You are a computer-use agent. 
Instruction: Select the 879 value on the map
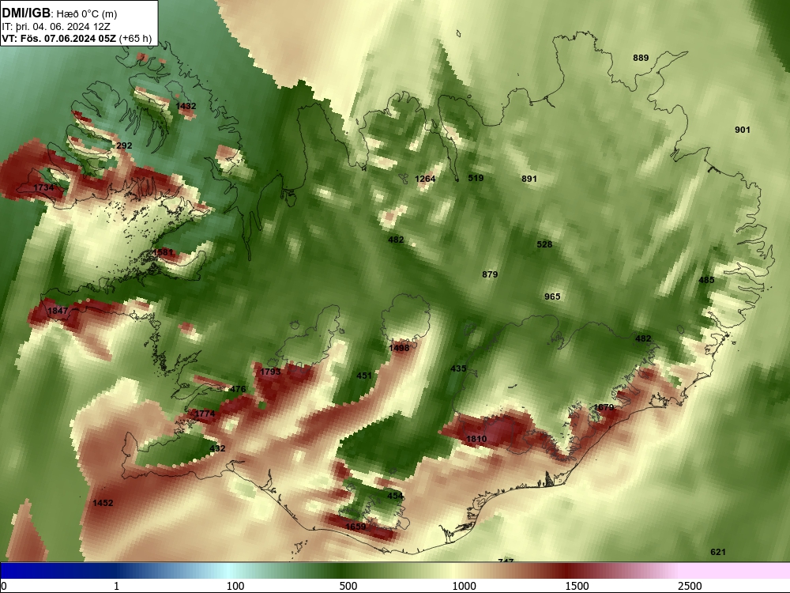tap(490, 274)
